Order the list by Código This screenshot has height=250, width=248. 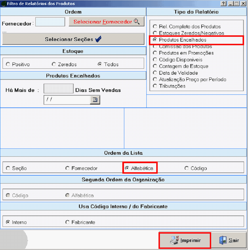[x=187, y=168]
